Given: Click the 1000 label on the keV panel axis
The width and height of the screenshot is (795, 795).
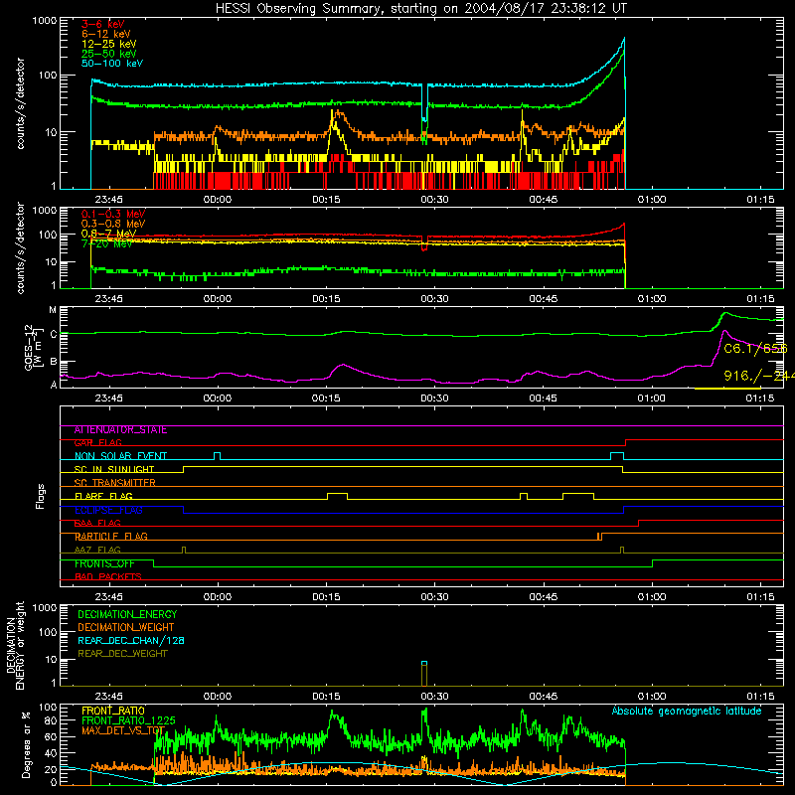Looking at the screenshot, I should [45, 21].
